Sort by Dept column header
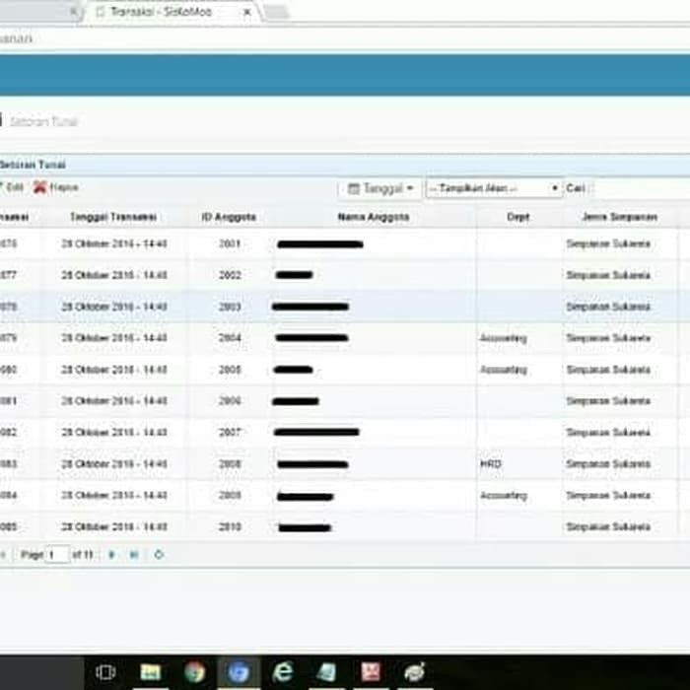 point(517,217)
